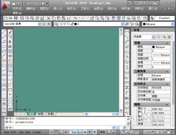The image size is (176, 135).
Task: Toggle Polar tracking in status bar
Action: (x=65, y=132)
